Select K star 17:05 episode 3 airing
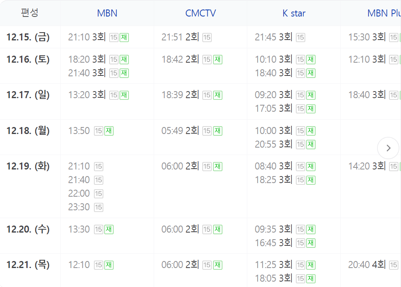The width and height of the screenshot is (401, 287). (x=274, y=108)
